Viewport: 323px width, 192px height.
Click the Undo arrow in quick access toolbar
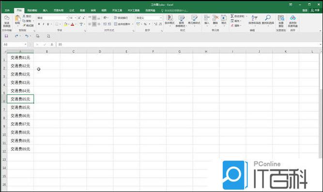point(27,36)
